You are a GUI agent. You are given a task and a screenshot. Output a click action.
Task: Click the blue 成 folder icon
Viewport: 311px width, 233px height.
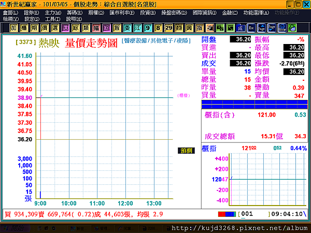tap(241, 28)
